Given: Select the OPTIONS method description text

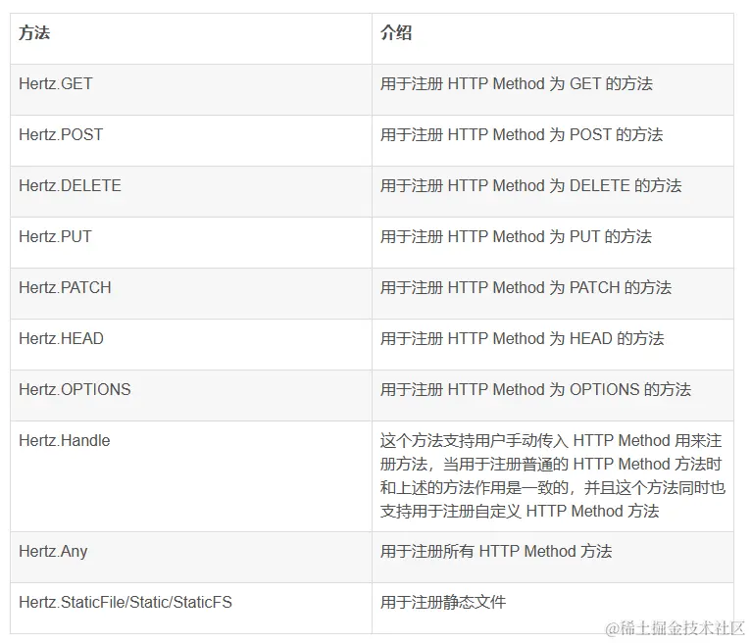Looking at the screenshot, I should tap(535, 390).
